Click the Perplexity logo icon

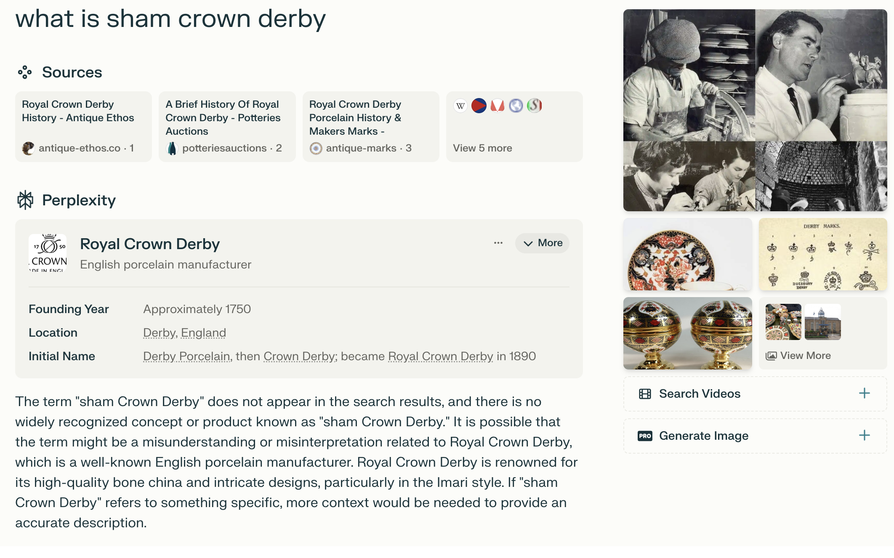[25, 200]
